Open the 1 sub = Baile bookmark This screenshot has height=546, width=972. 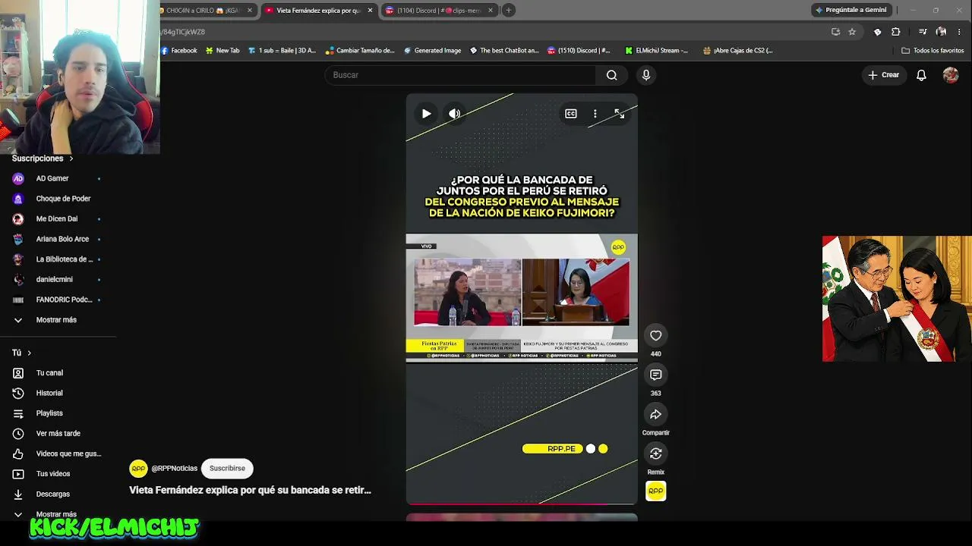pos(282,51)
